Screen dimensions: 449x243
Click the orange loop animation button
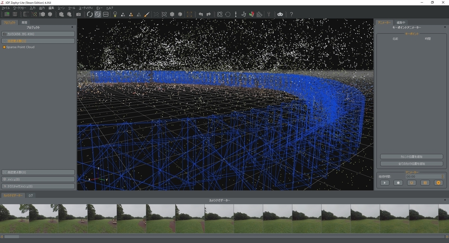coord(411,183)
